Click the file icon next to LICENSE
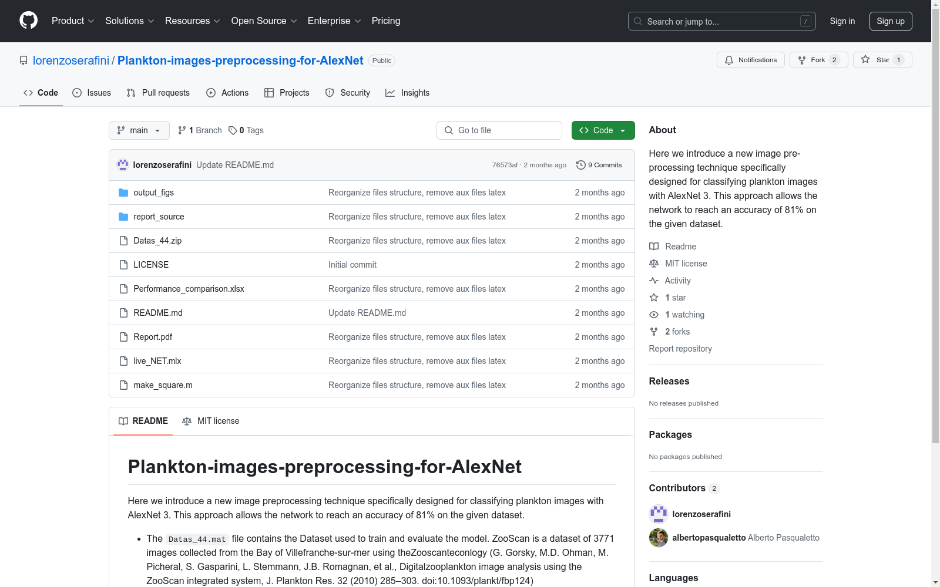This screenshot has height=587, width=940. pyautogui.click(x=123, y=265)
